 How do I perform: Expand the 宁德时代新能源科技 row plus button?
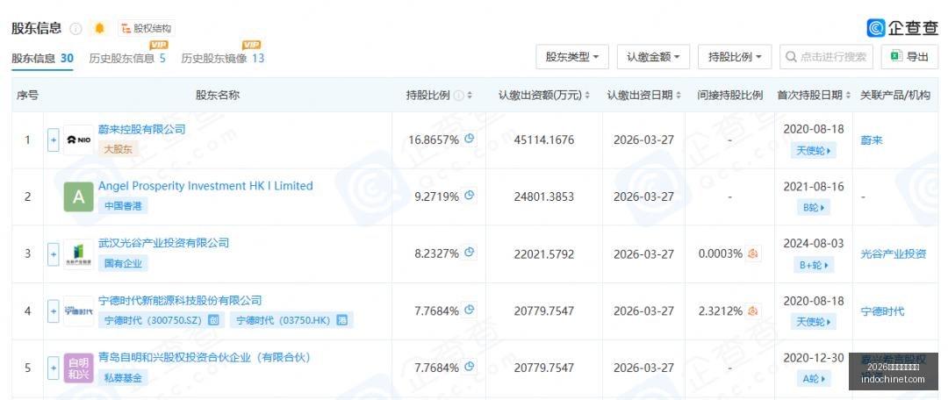coord(54,311)
